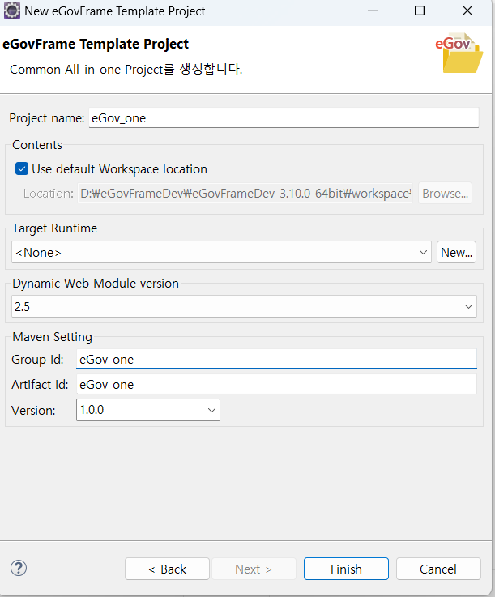Screen dimensions: 495x597
Task: Uncheck Use default Workspace location
Action: tap(22, 168)
